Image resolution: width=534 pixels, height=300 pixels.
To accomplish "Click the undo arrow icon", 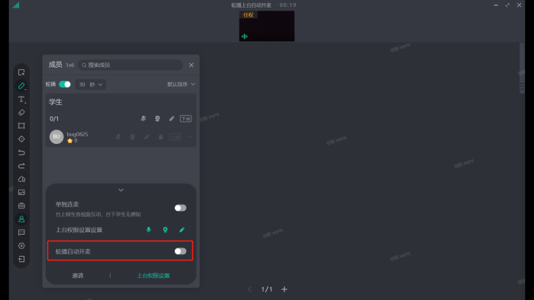I will tap(21, 152).
